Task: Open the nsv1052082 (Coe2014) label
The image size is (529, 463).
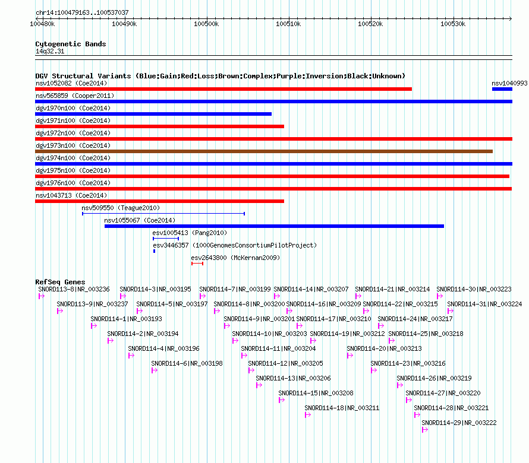Action: coord(71,83)
